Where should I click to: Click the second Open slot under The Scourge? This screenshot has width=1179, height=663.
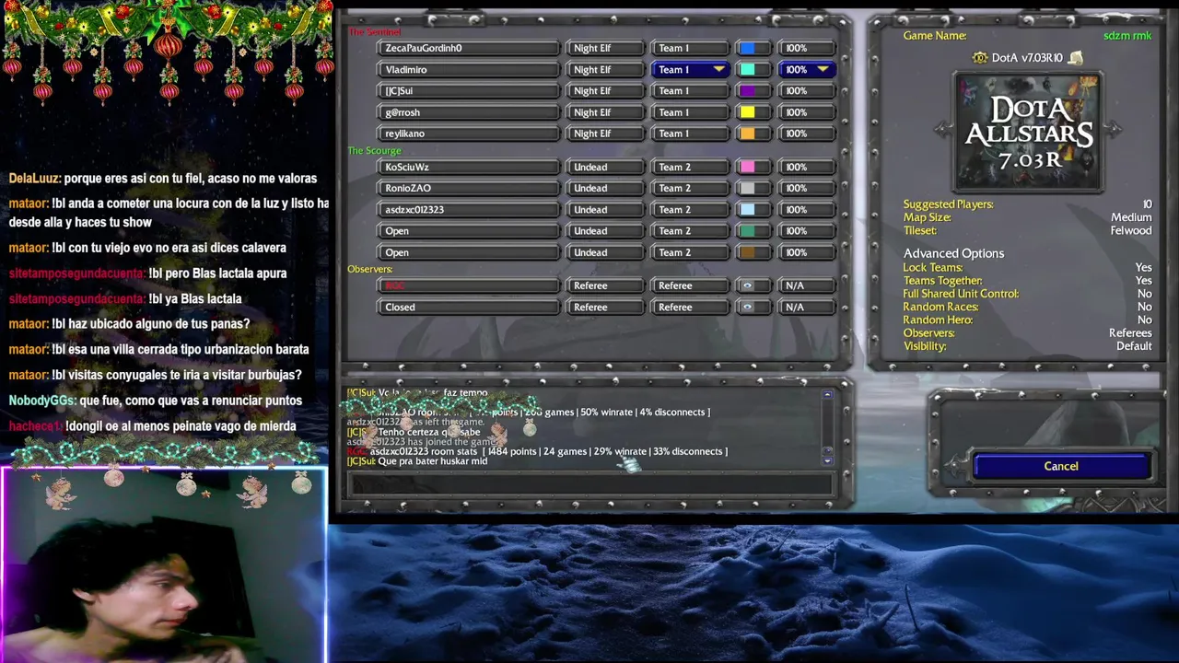(469, 252)
